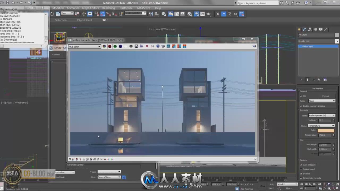Toggle Enable viewport shading checkbox
Viewport: 340px width, 191px height.
pyautogui.click(x=301, y=106)
